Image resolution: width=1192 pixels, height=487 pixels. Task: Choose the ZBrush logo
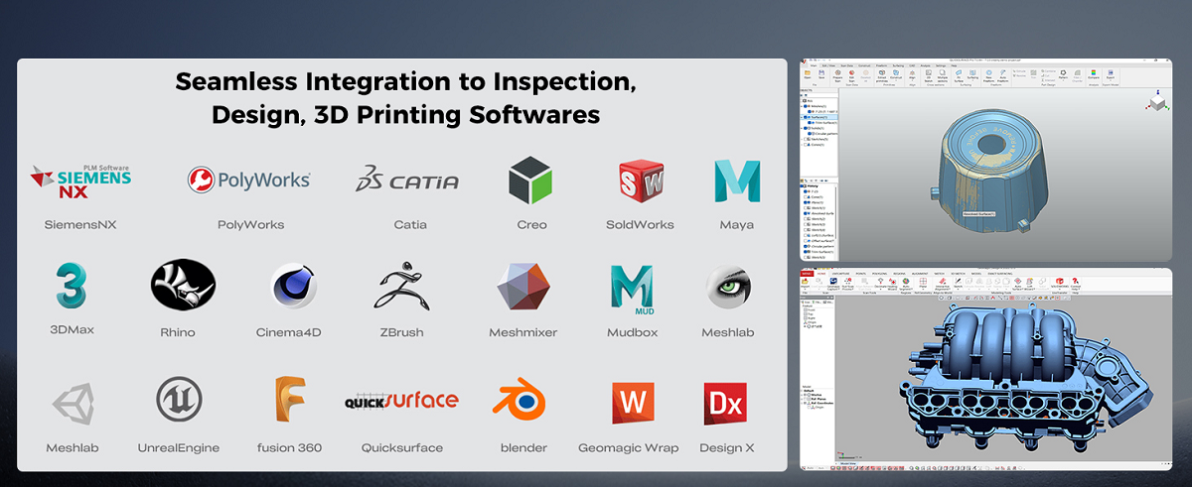(x=402, y=287)
